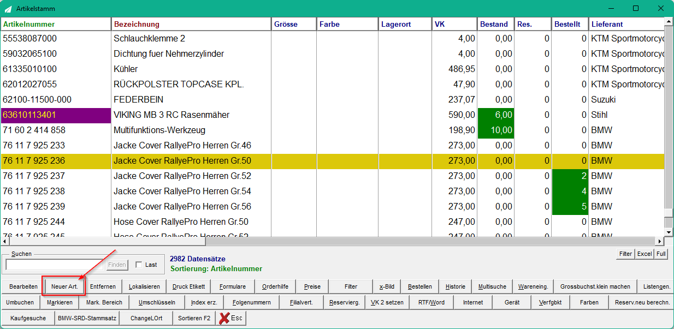
Task: Click the vertical scrollbar up arrow
Action: (x=669, y=22)
